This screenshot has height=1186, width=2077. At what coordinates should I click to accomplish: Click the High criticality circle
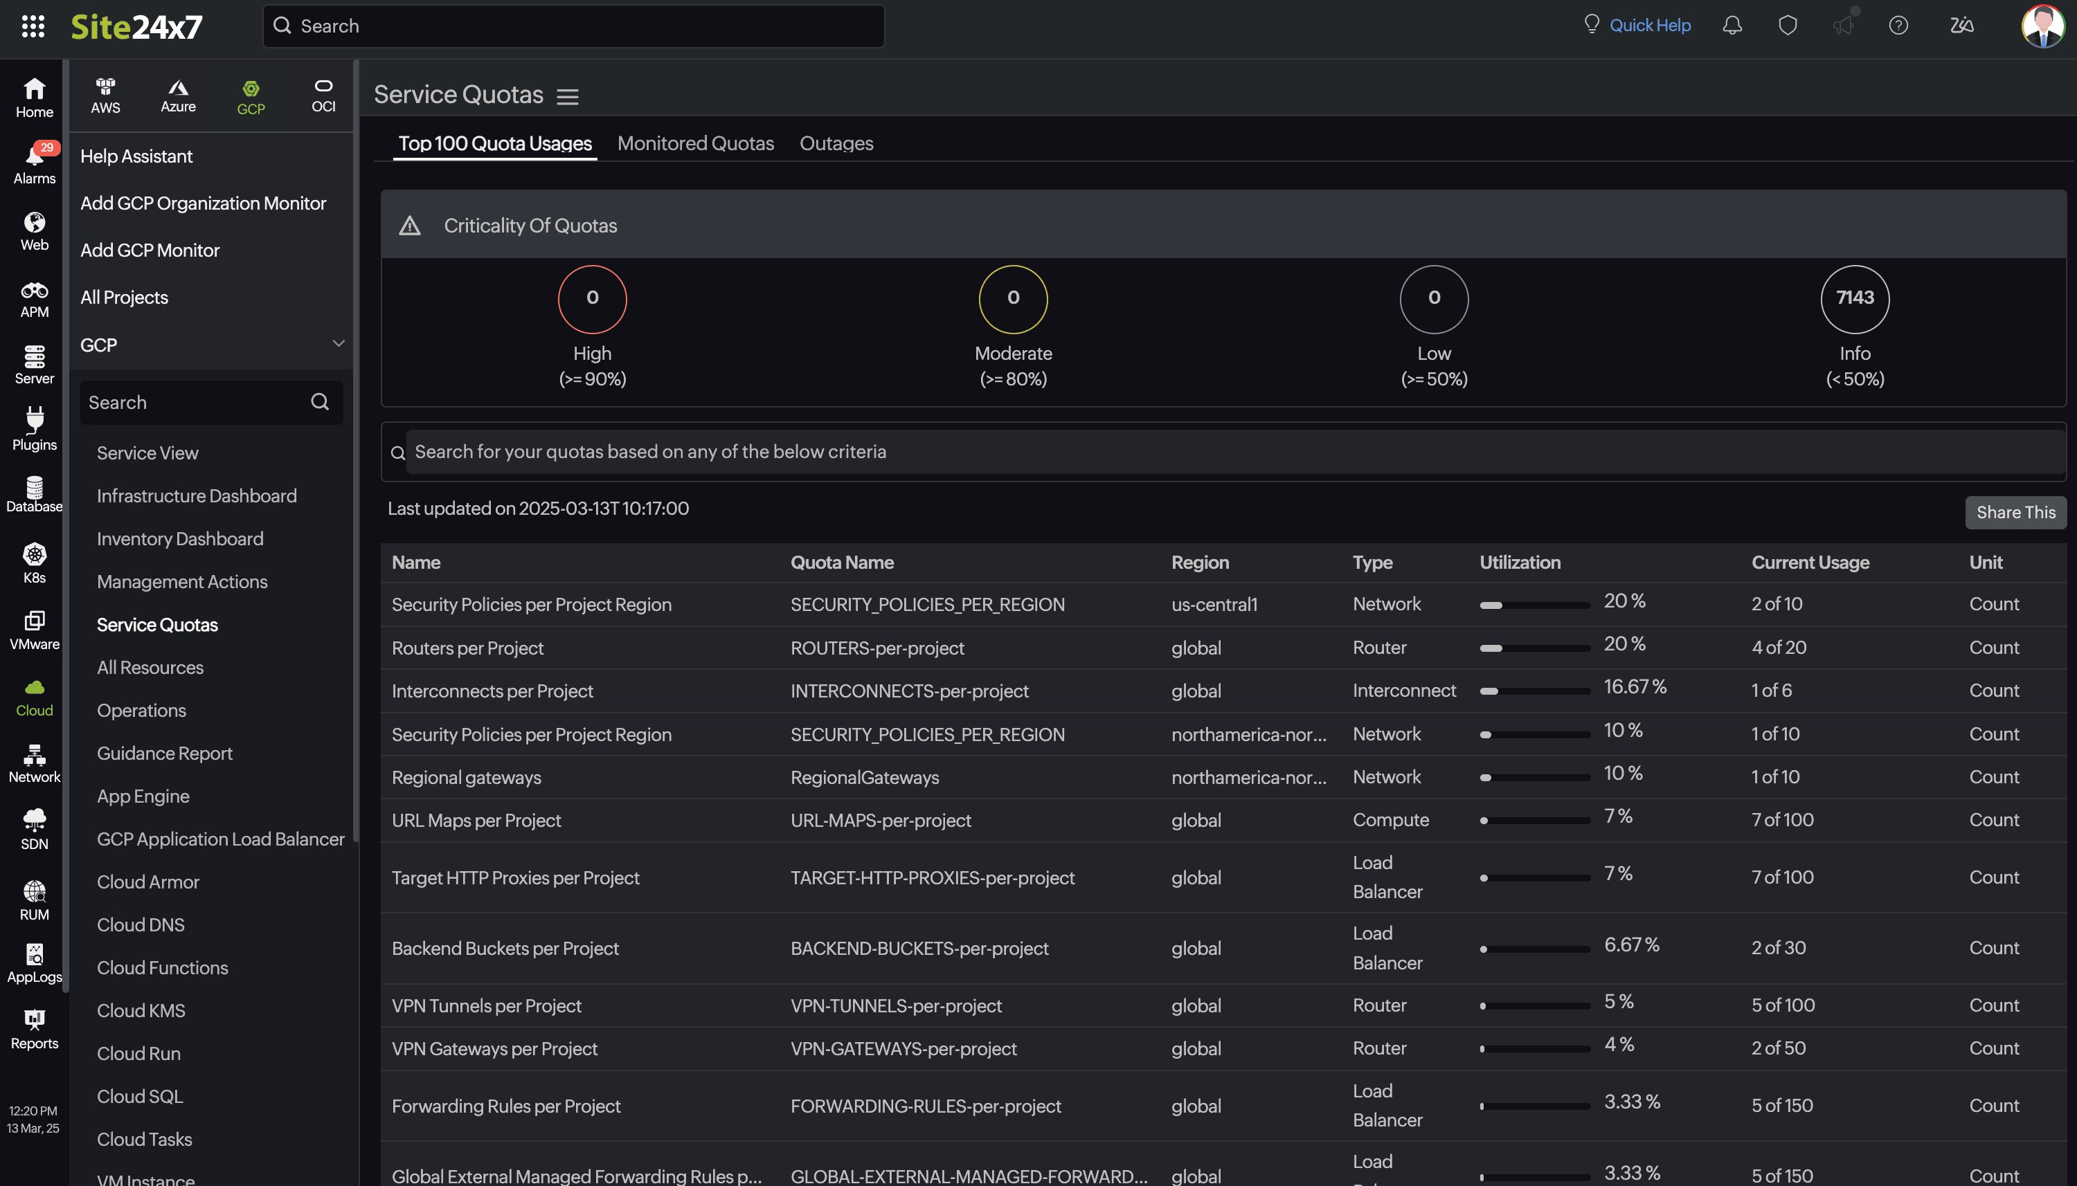[593, 299]
